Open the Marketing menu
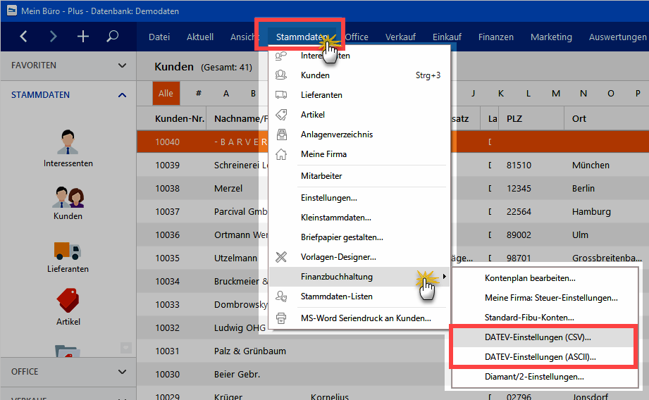 click(551, 37)
